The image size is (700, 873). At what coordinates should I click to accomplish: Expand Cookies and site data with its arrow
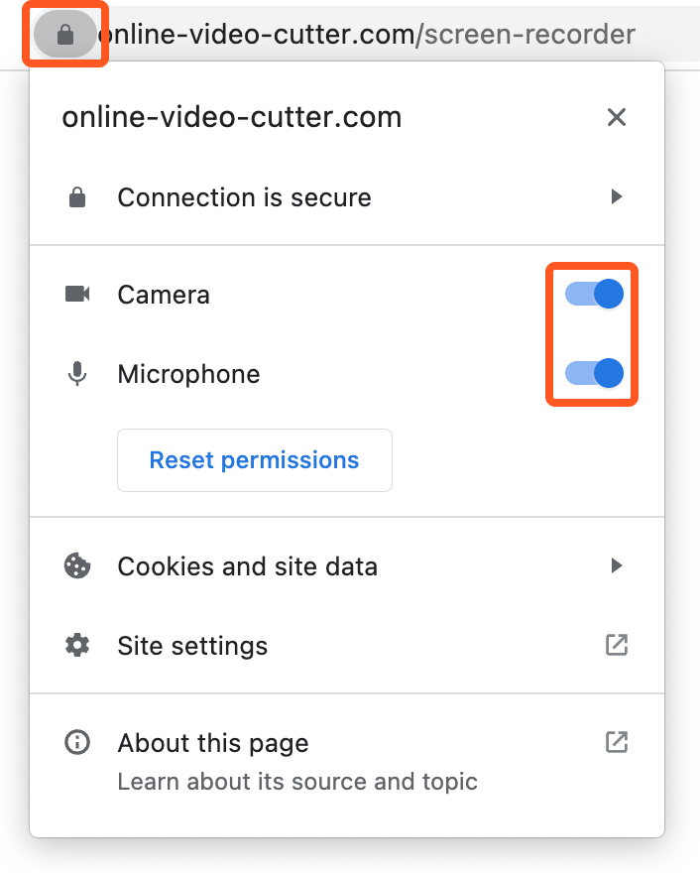[x=616, y=565]
